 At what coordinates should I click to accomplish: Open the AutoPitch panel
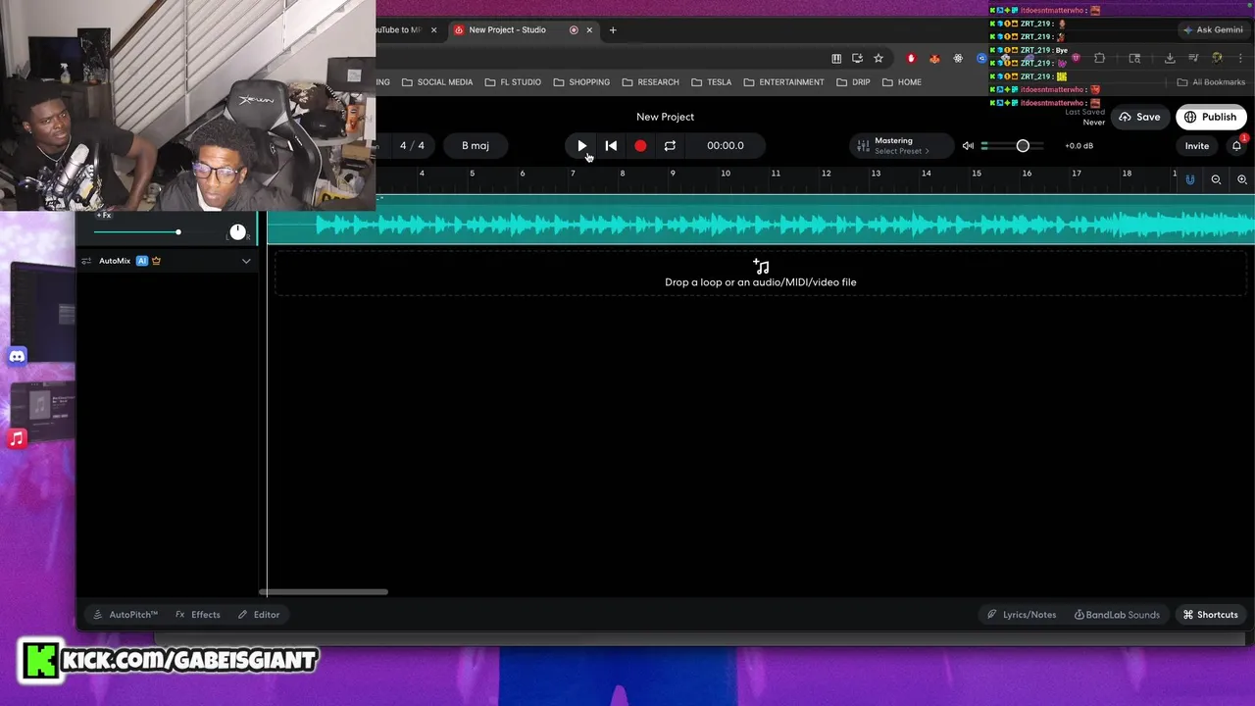pos(125,615)
